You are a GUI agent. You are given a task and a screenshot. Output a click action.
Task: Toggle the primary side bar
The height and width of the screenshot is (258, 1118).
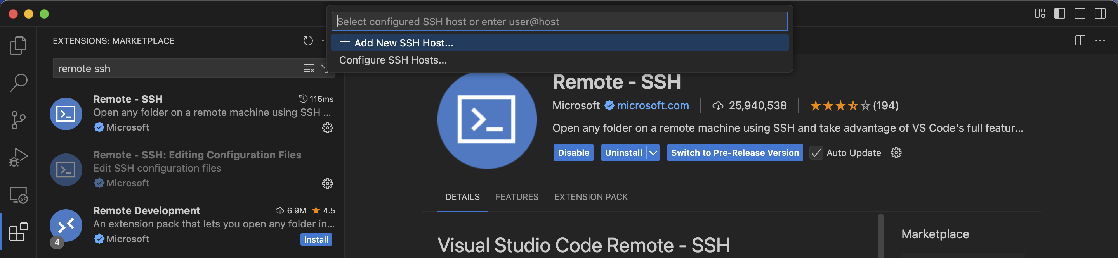click(1059, 14)
